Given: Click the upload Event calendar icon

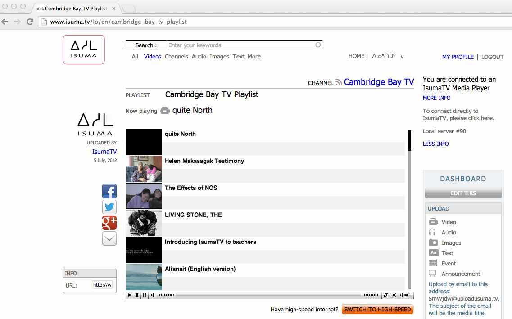Looking at the screenshot, I should (x=433, y=263).
